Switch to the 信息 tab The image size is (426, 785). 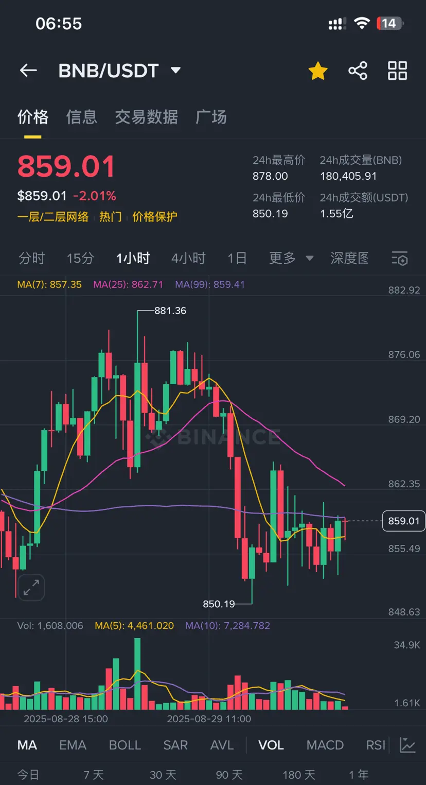(x=82, y=117)
